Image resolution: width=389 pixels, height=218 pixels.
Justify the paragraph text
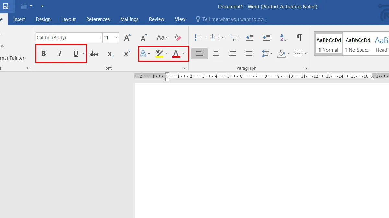pos(249,54)
